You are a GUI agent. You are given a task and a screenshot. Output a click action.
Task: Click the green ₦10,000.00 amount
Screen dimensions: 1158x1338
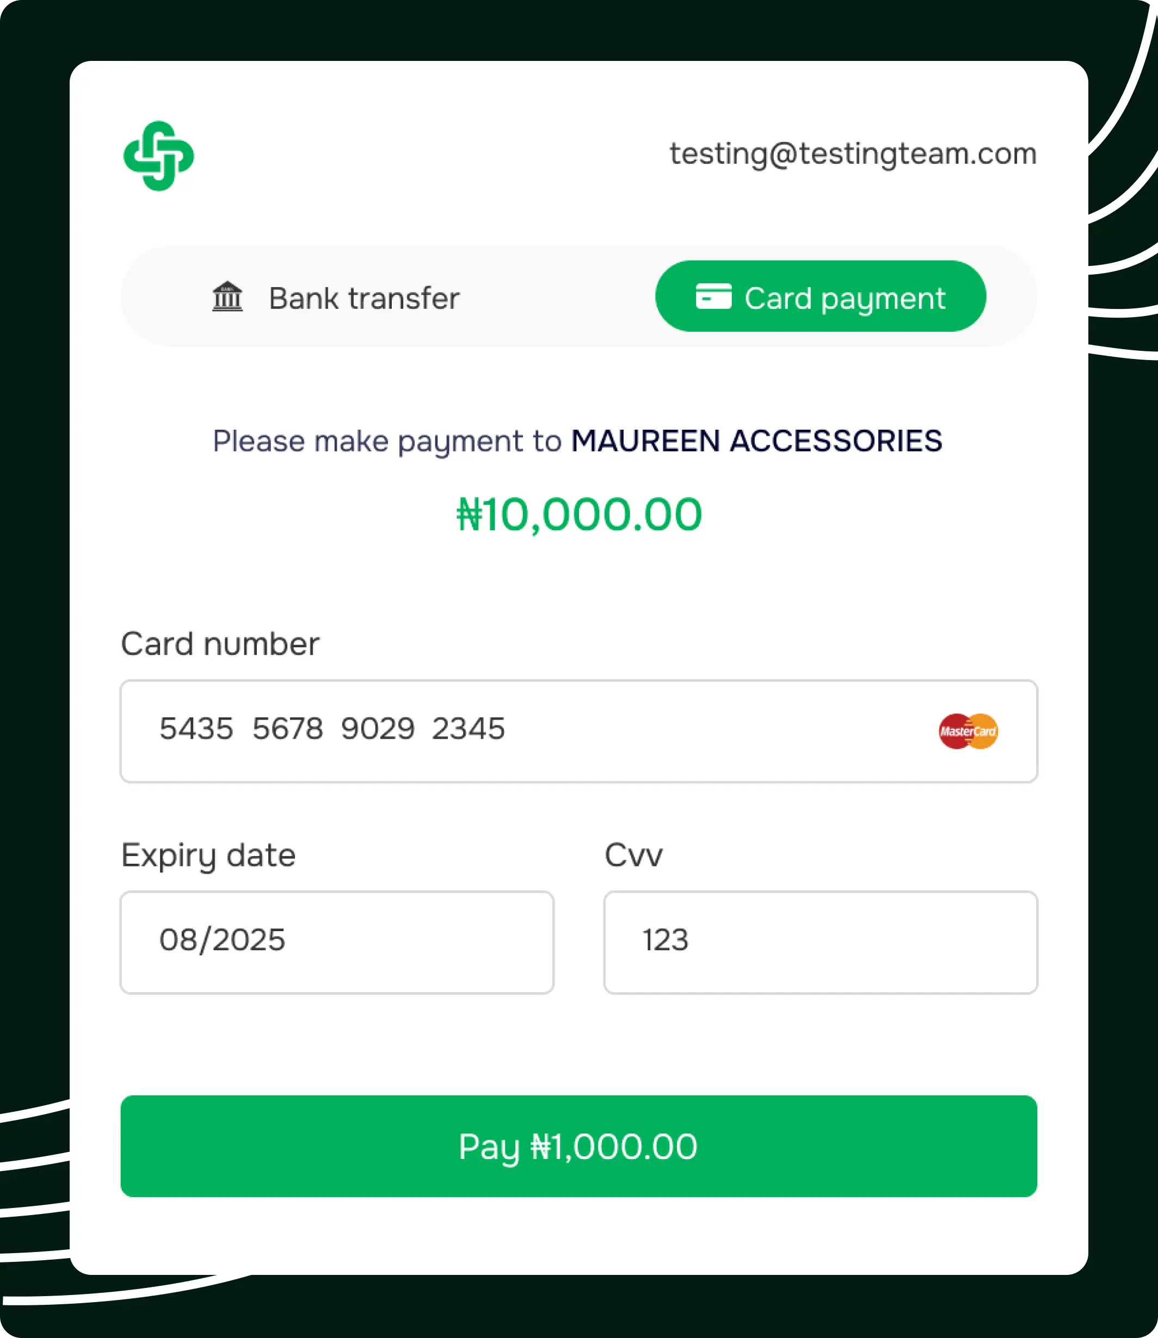click(x=578, y=515)
